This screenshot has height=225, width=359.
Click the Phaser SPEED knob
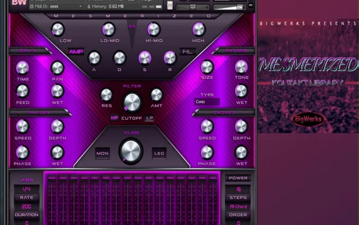click(22, 126)
